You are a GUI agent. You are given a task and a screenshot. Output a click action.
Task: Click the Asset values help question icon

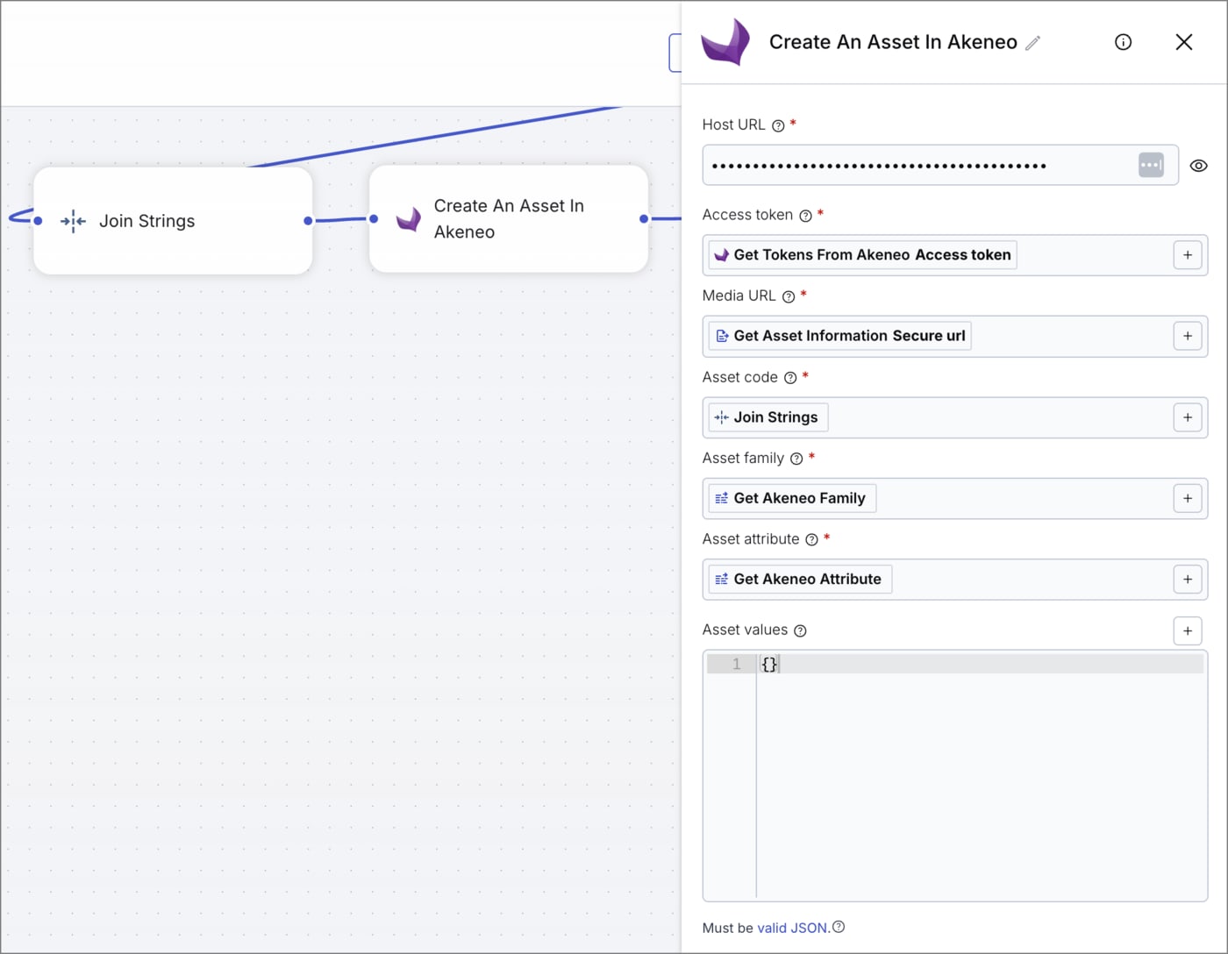coord(799,630)
